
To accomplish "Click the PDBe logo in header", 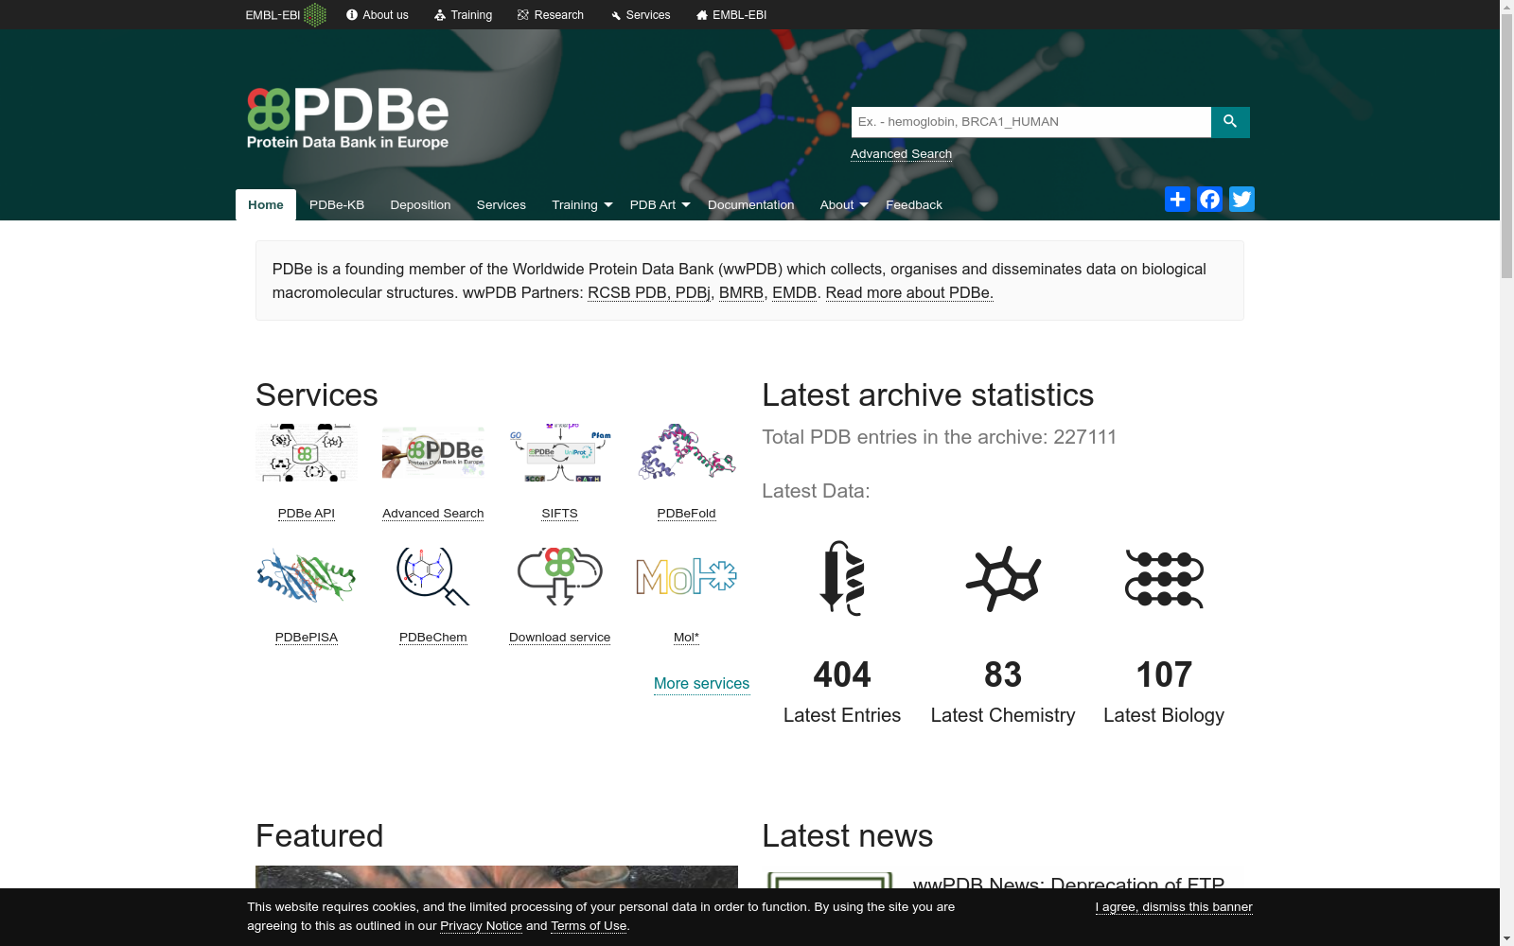I will (347, 118).
